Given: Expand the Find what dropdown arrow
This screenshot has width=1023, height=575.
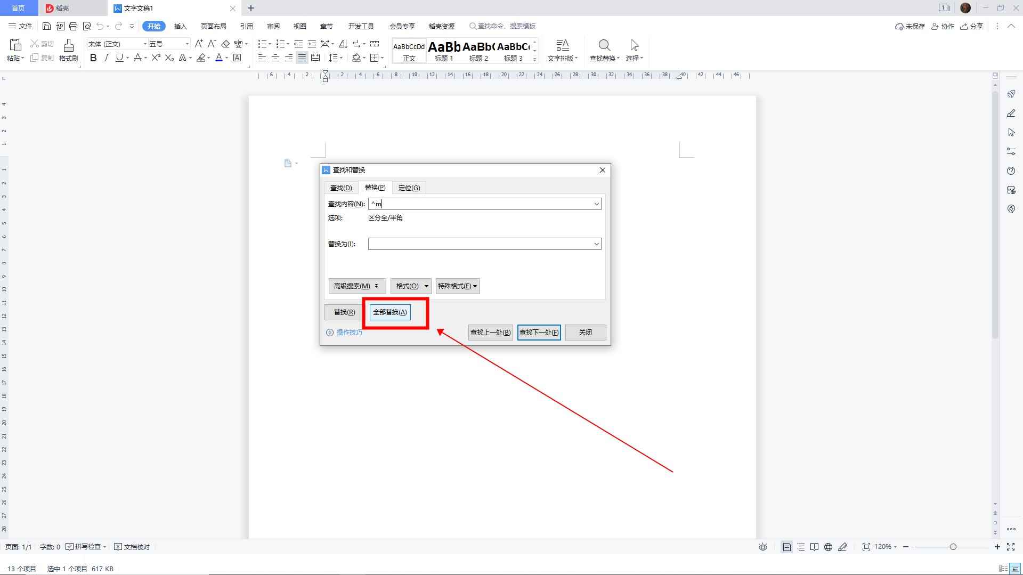Looking at the screenshot, I should (596, 204).
